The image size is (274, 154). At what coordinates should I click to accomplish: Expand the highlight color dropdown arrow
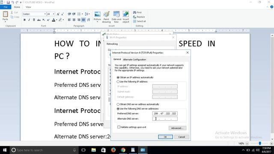coord(63,20)
